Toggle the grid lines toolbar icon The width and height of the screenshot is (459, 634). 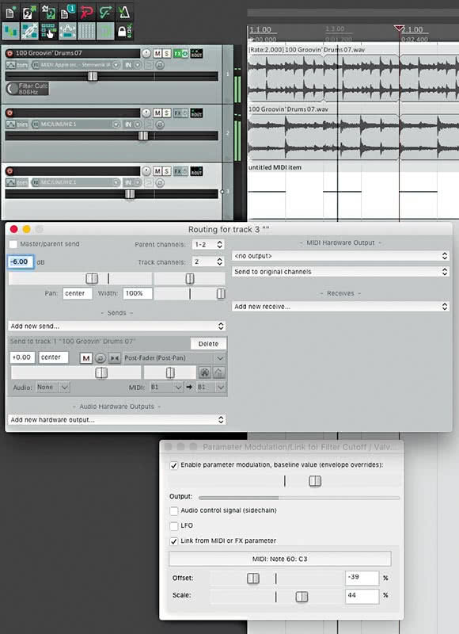pos(86,31)
